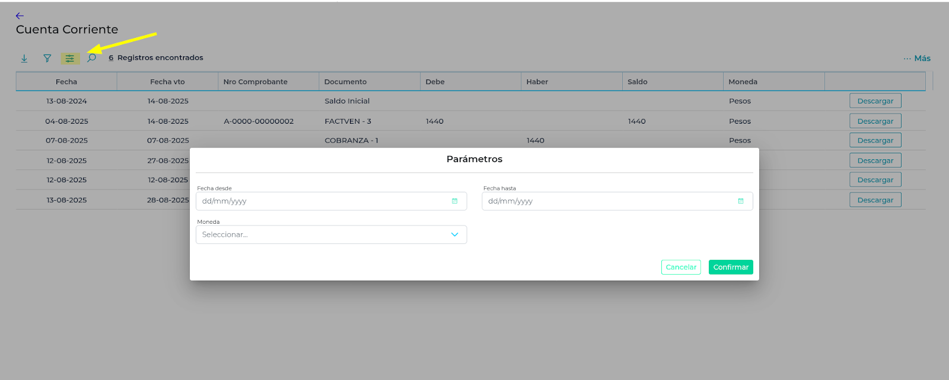Open calendar picker for Fecha hasta

click(741, 201)
